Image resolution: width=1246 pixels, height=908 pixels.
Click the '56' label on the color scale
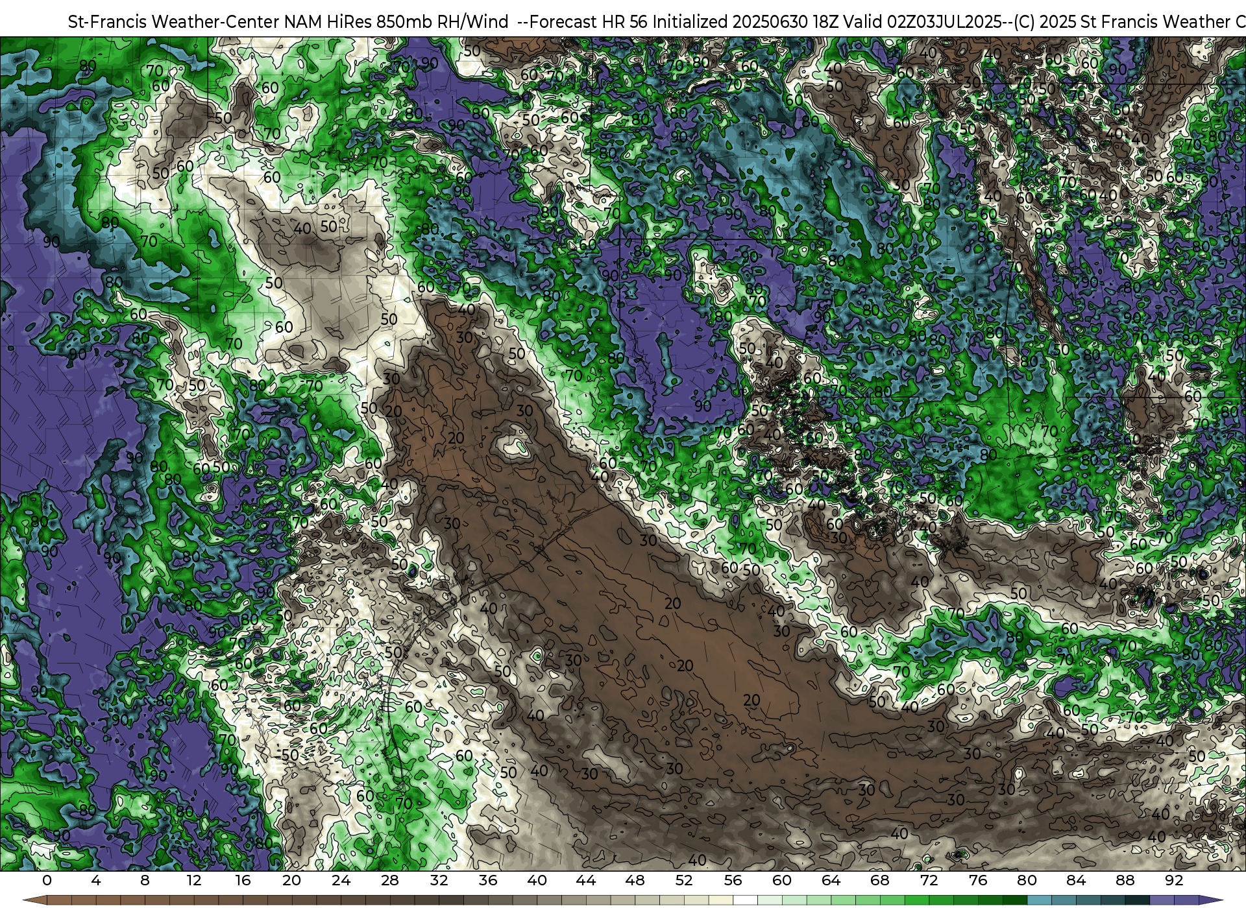click(x=733, y=881)
